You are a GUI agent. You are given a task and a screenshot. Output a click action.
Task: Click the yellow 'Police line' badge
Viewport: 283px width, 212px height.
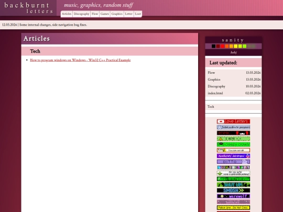pos(233,207)
